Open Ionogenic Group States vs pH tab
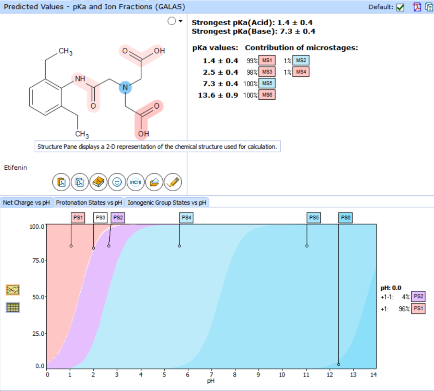 click(x=167, y=203)
